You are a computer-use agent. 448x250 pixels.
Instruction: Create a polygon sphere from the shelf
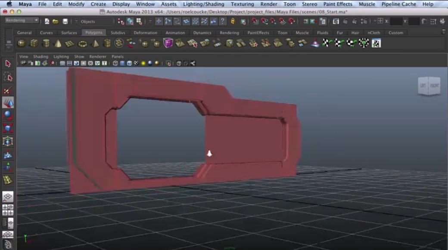(22, 43)
